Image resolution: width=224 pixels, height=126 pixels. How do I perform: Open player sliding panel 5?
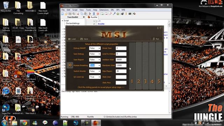pyautogui.click(x=159, y=66)
